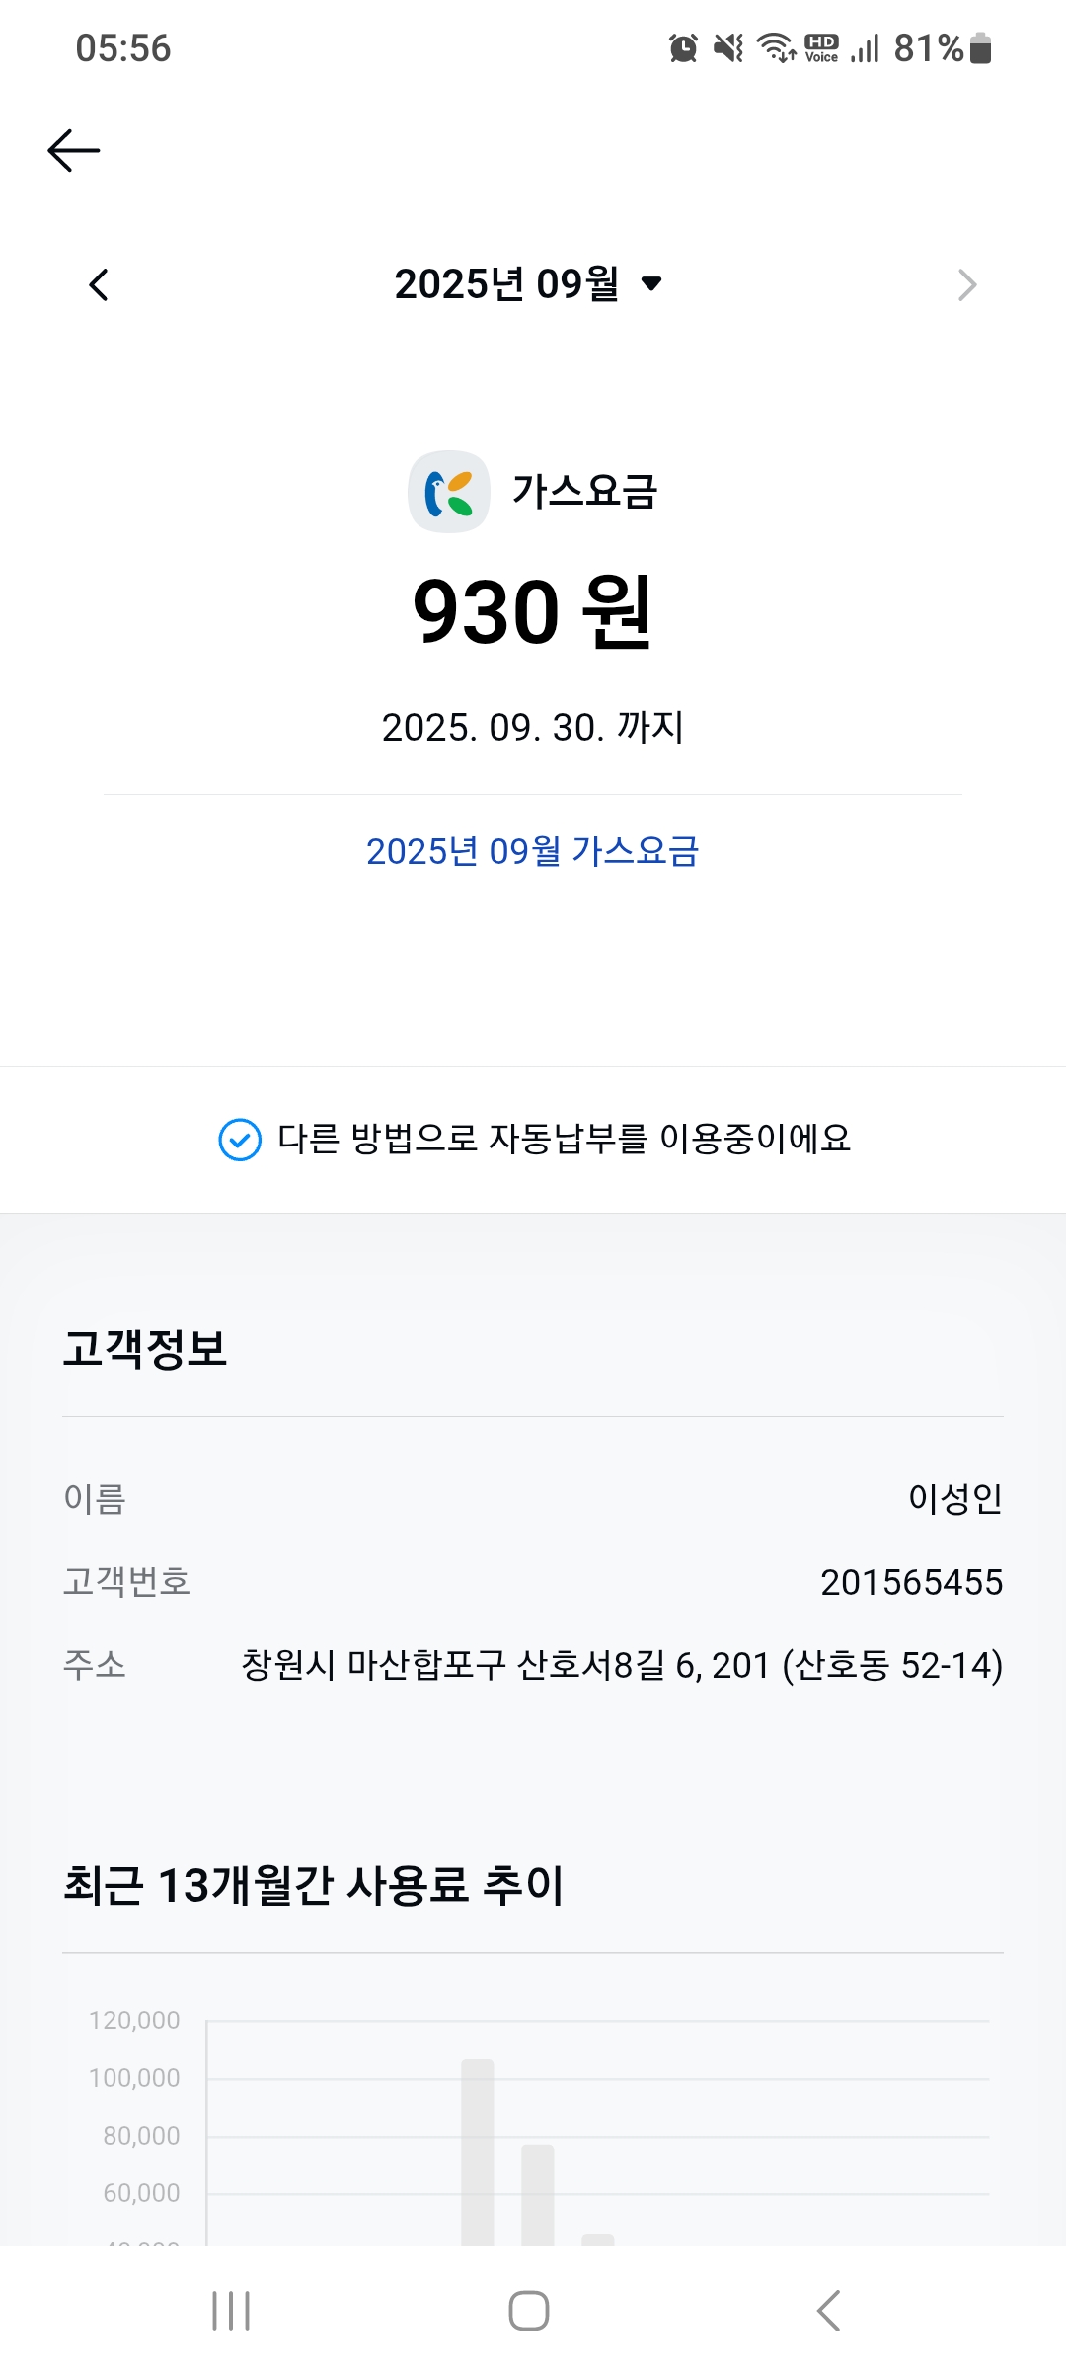
Task: Tap the back arrow at top
Action: tap(74, 150)
